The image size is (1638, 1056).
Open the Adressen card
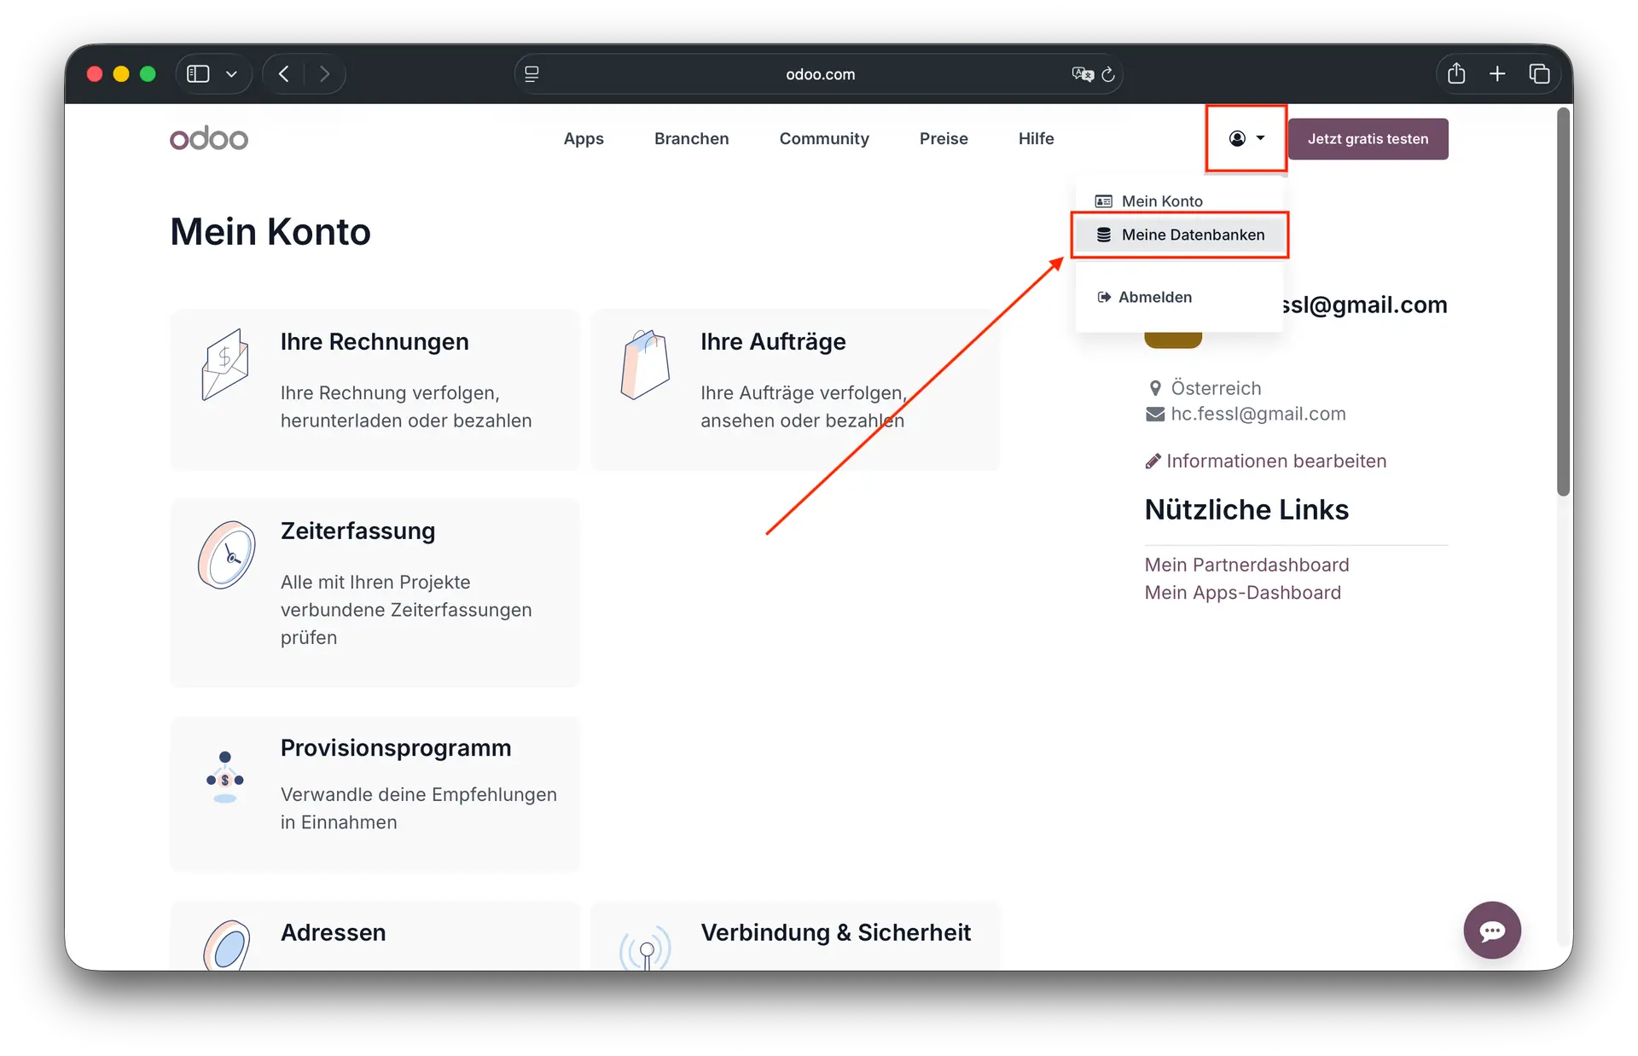tap(375, 937)
